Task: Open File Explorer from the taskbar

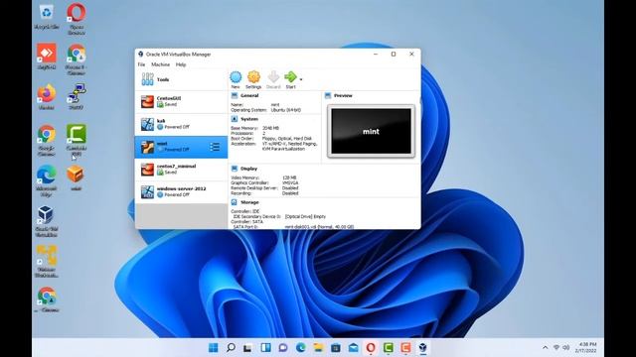Action: tap(318, 347)
